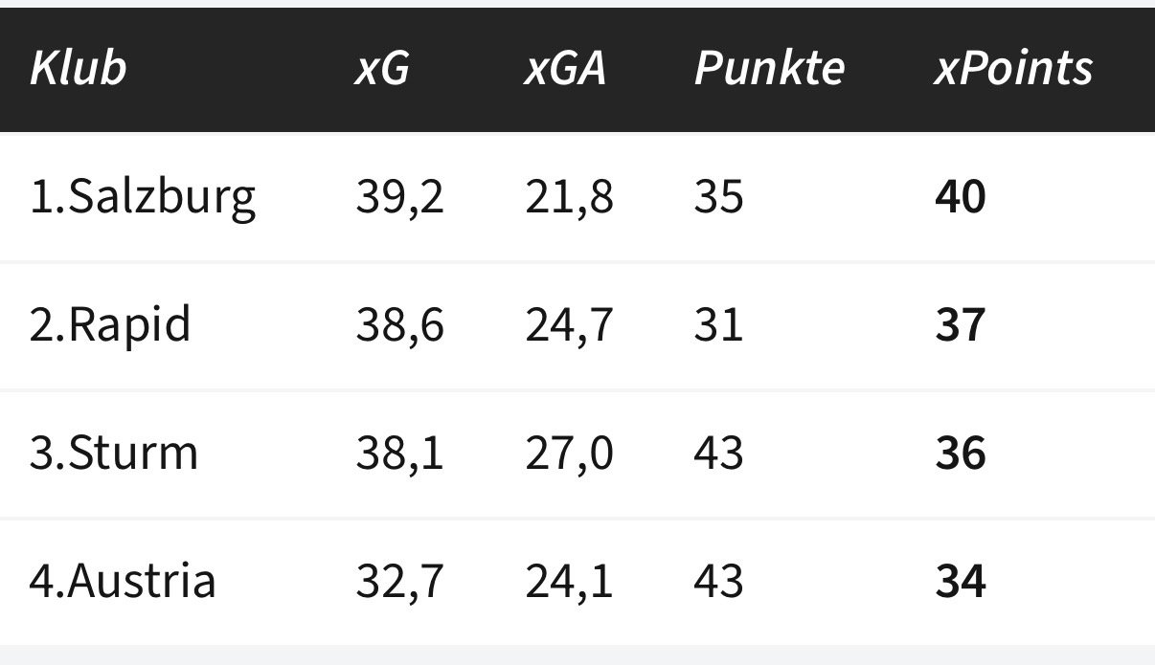This screenshot has width=1155, height=665.
Task: Click Salzburg's bold xPoints value 40
Action: coord(960,197)
